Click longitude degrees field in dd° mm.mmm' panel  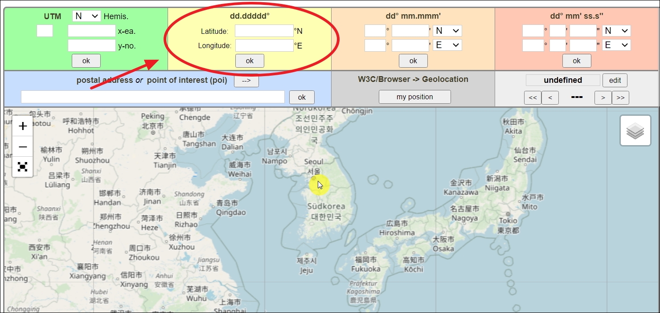(375, 45)
